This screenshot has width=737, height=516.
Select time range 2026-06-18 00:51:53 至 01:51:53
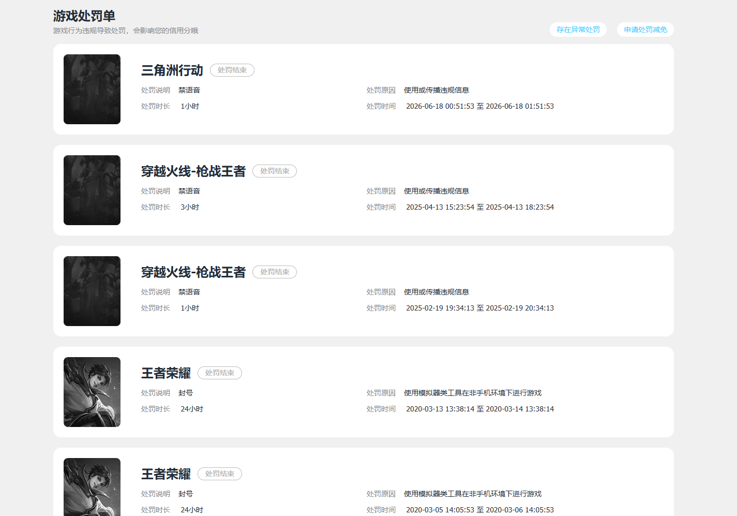(x=480, y=106)
